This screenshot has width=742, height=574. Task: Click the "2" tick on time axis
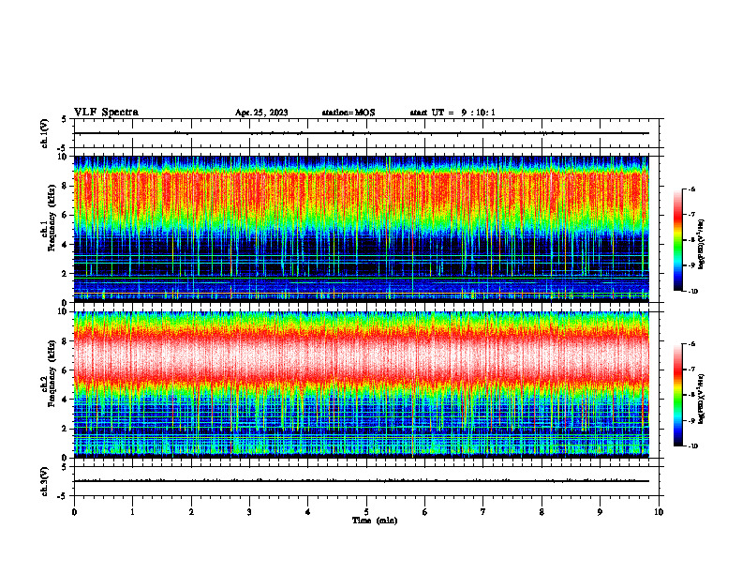tap(191, 512)
